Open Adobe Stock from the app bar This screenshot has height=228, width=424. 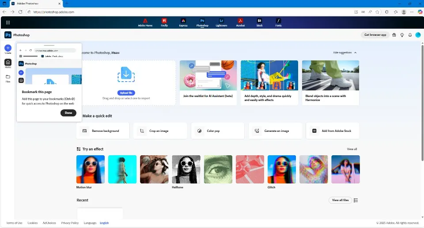pyautogui.click(x=259, y=22)
